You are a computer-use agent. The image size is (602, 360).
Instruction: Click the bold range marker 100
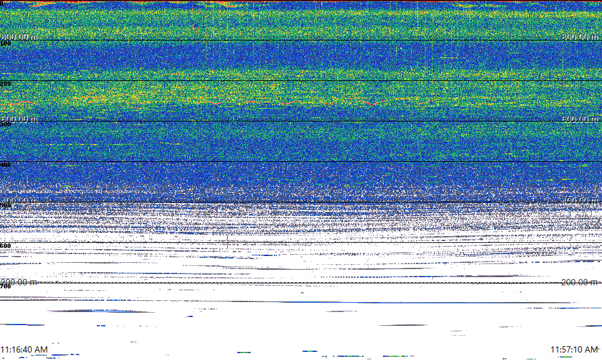click(x=6, y=44)
